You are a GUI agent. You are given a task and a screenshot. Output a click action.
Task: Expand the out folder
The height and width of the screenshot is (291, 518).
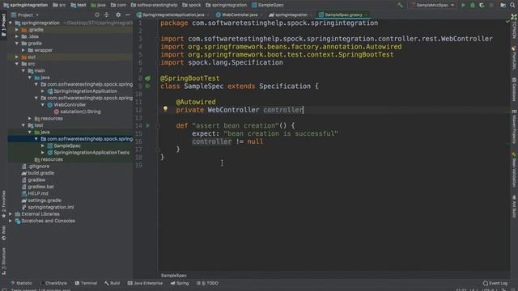(x=17, y=57)
